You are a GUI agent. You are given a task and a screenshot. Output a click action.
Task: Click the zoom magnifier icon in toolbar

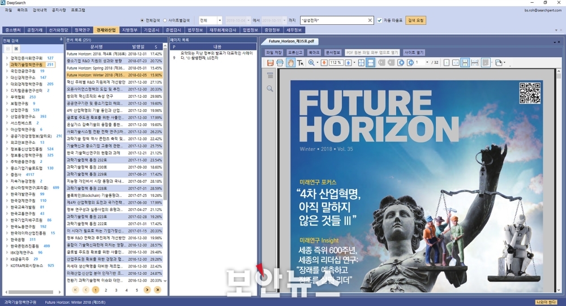point(311,63)
